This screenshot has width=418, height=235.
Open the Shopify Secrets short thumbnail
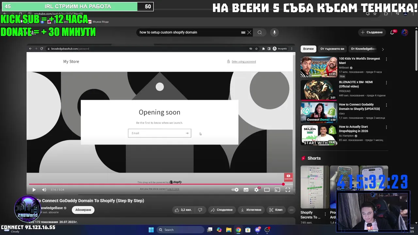[315, 187]
